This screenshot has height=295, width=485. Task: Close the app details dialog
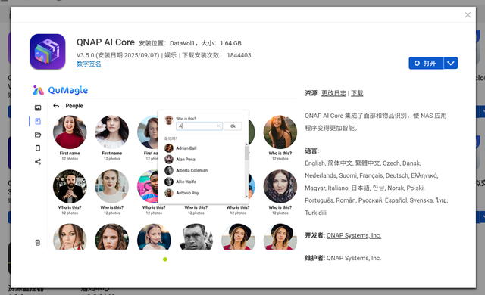(x=468, y=15)
